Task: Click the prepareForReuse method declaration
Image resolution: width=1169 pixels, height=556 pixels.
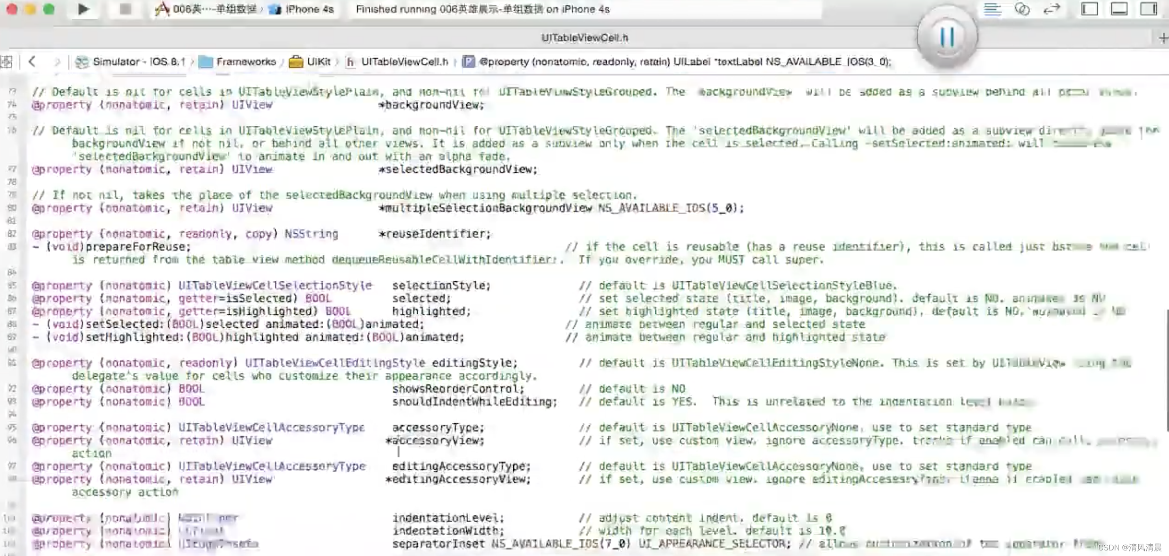Action: [x=112, y=247]
